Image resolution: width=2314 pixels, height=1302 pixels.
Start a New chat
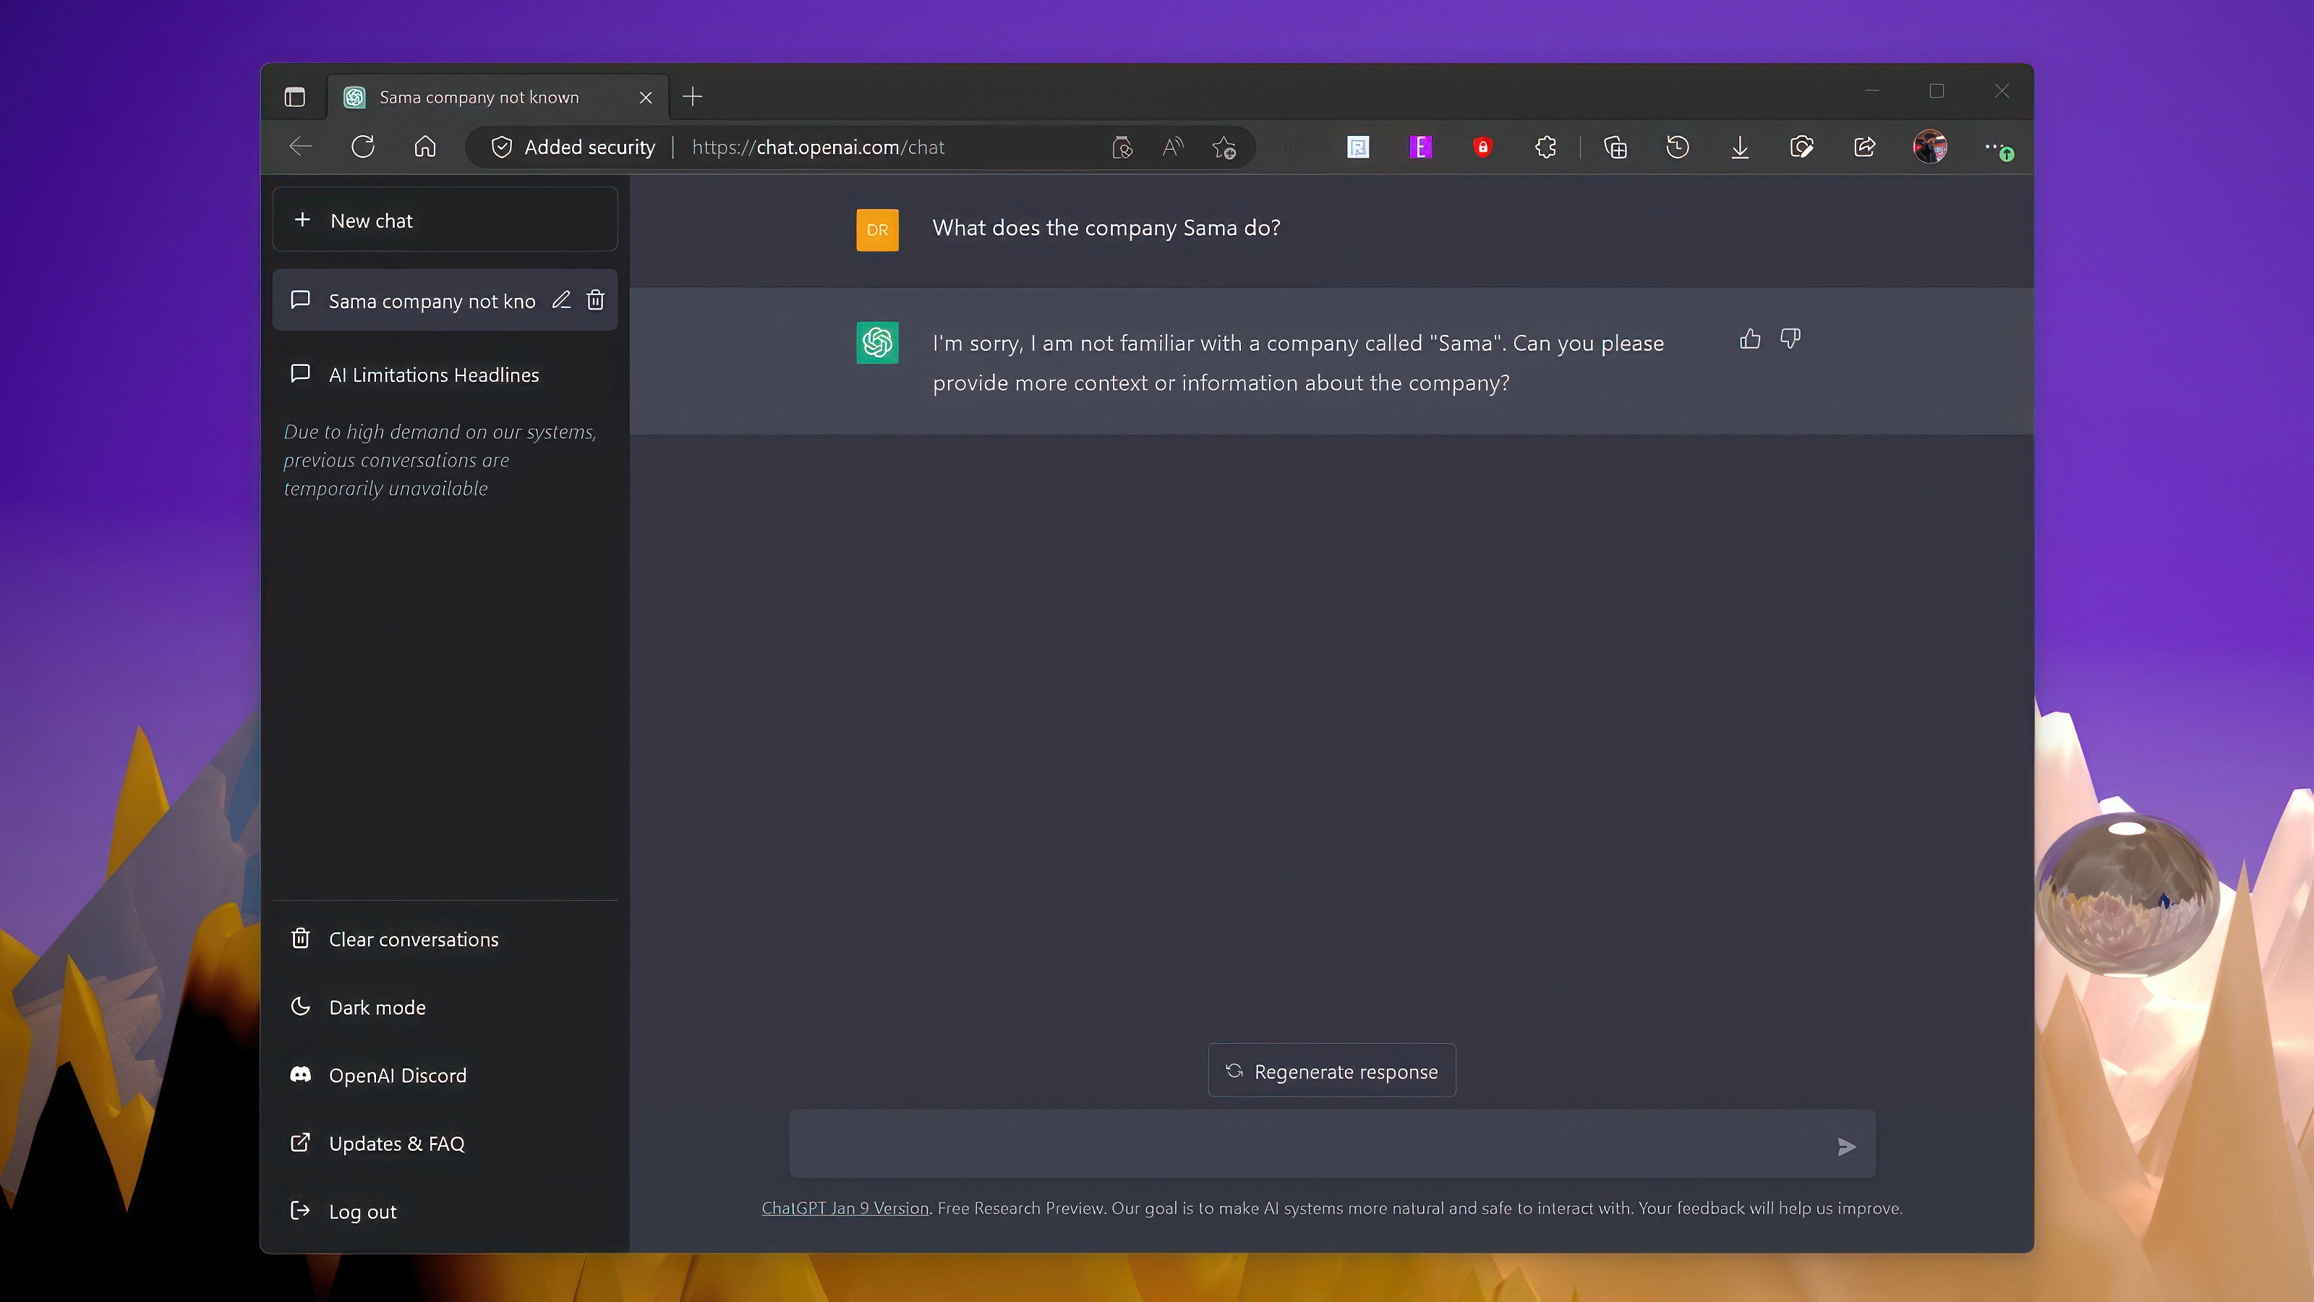point(445,220)
